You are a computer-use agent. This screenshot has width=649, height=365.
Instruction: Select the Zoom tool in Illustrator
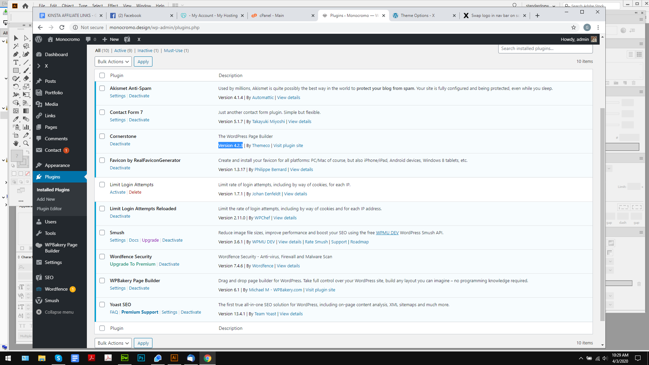(26, 143)
